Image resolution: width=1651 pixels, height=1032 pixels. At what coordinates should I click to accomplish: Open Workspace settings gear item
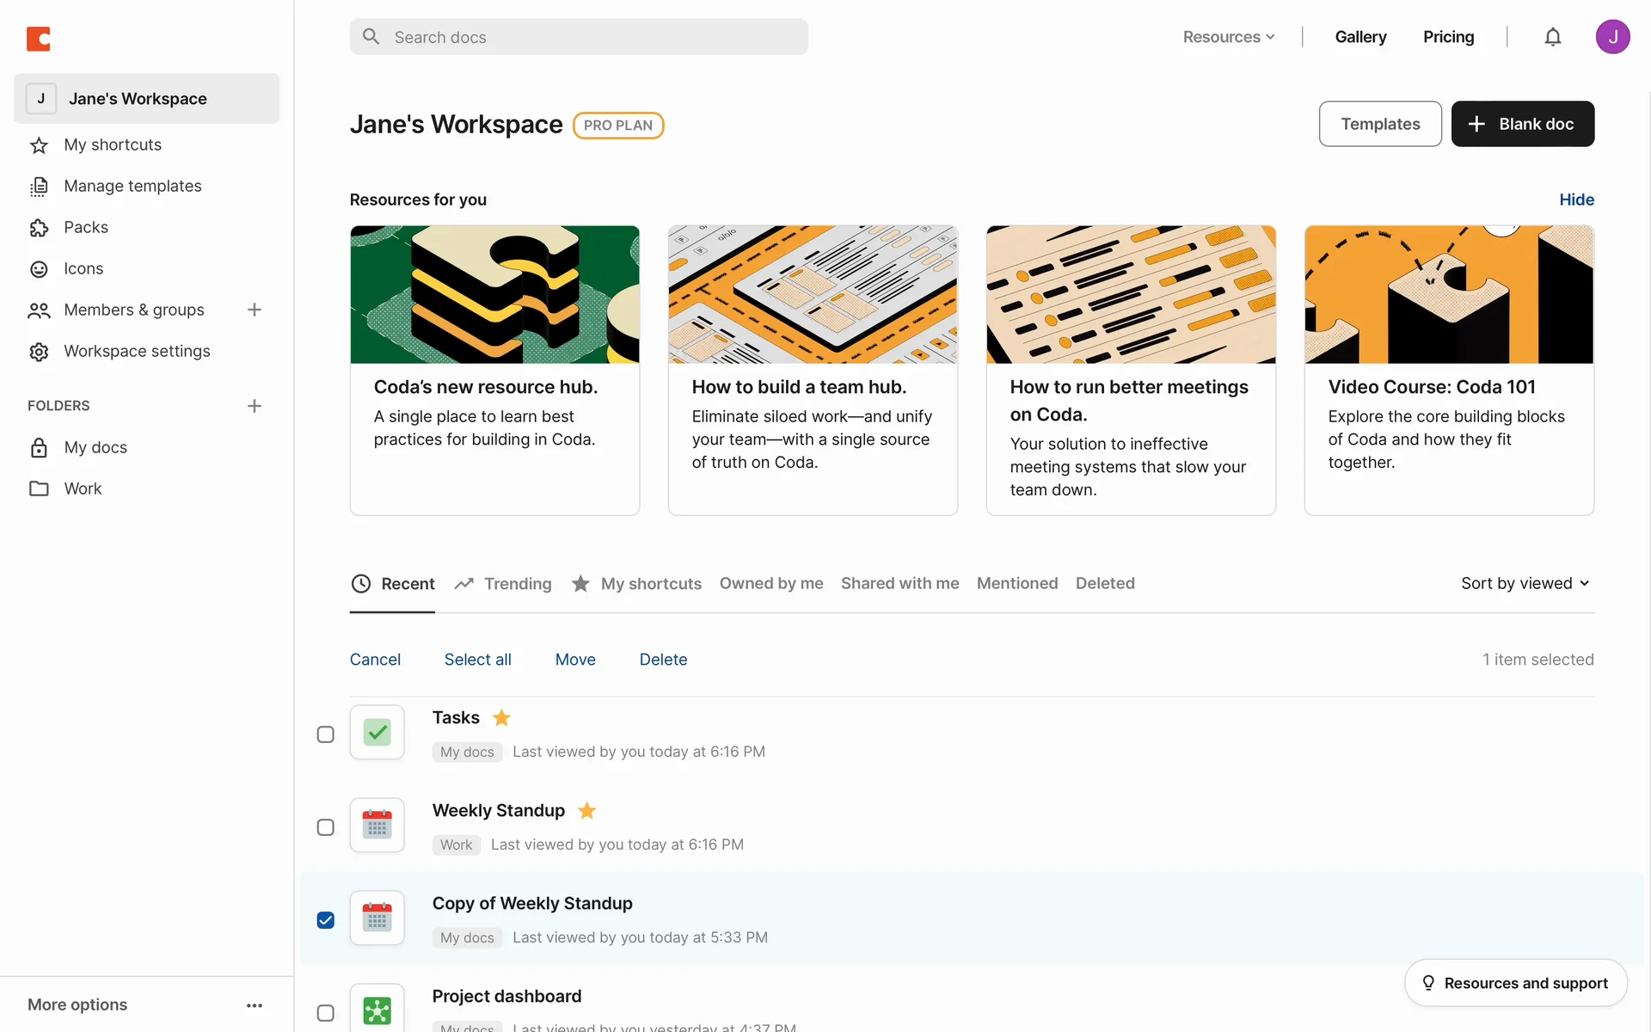[x=137, y=351]
